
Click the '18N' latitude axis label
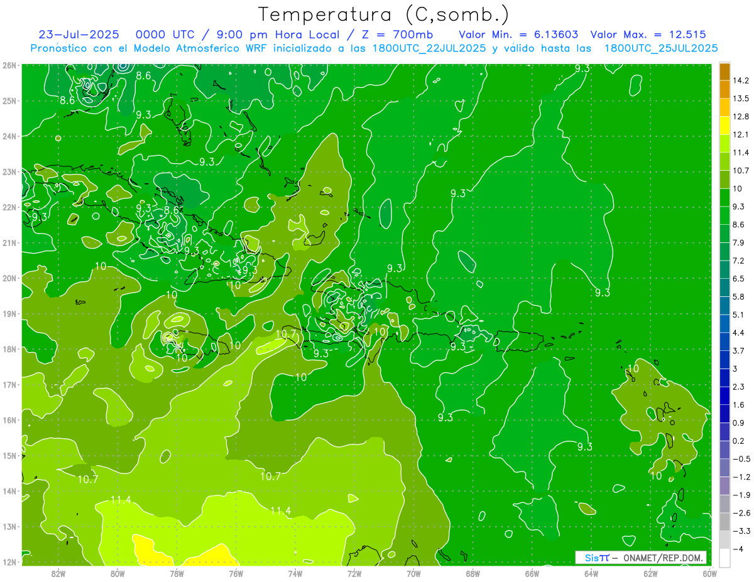point(9,349)
